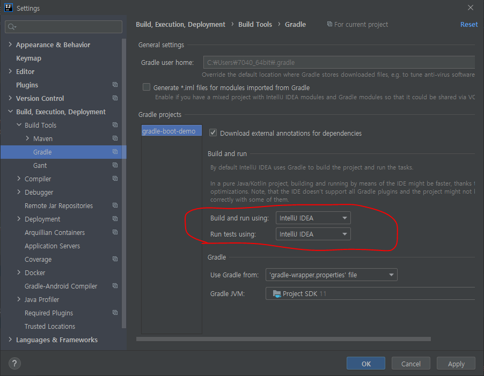Image resolution: width=484 pixels, height=376 pixels.
Task: Confirm settings with OK button
Action: click(366, 363)
